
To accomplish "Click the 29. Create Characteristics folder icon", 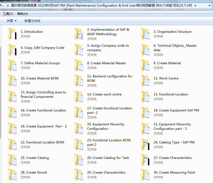I will (79, 175).
